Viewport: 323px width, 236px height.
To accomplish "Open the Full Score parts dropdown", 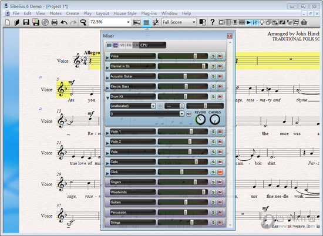I will 194,22.
